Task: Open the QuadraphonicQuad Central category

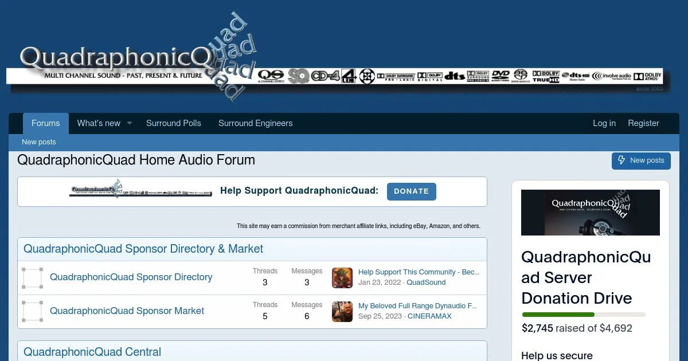Action: 92,352
